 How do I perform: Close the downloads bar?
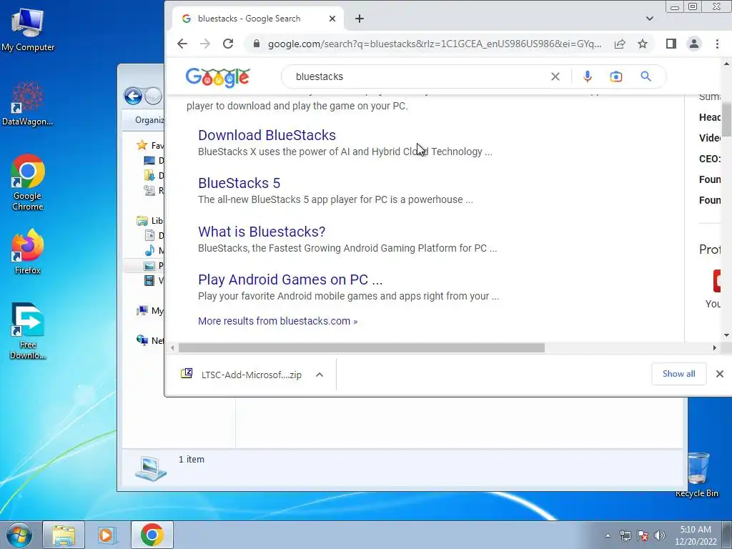click(719, 373)
